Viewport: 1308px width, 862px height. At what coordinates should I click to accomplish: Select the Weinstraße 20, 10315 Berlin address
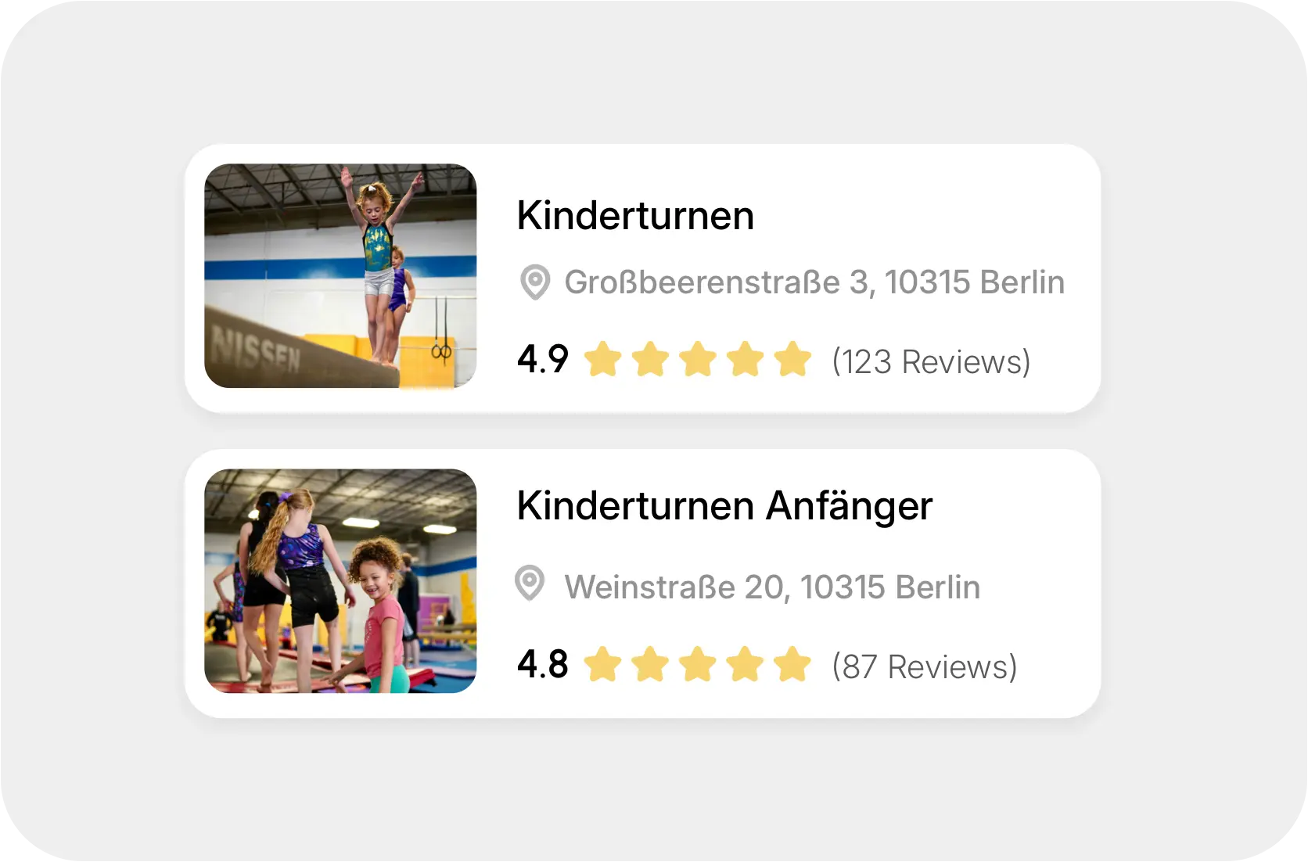coord(772,587)
